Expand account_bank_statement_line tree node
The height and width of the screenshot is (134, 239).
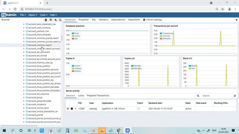[x=24, y=24]
